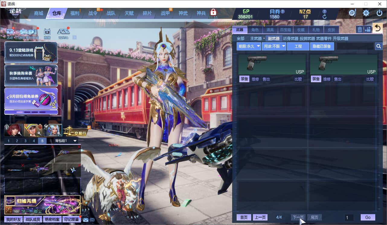Image resolution: width=387 pixels, height=225 pixels.
Task: Open the mail envelope inbox
Action: [x=86, y=220]
